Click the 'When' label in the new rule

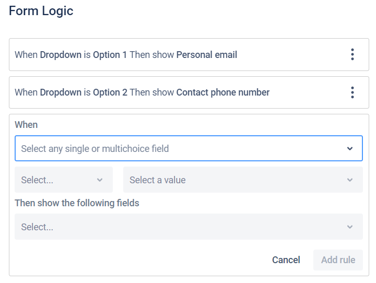(x=26, y=125)
